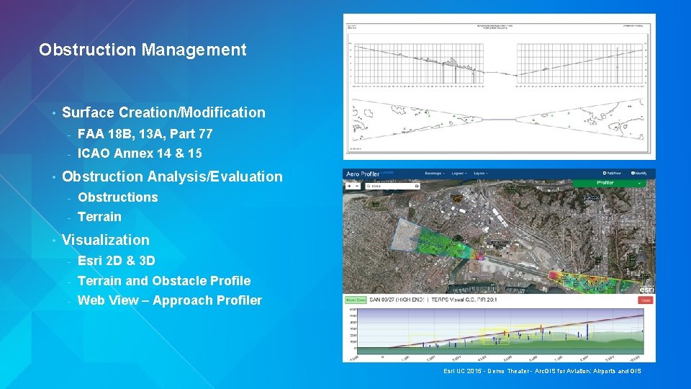Viewport: 691px width, 389px height.
Task: Click the Add New icon in Aero Profiler header
Action: click(605, 174)
